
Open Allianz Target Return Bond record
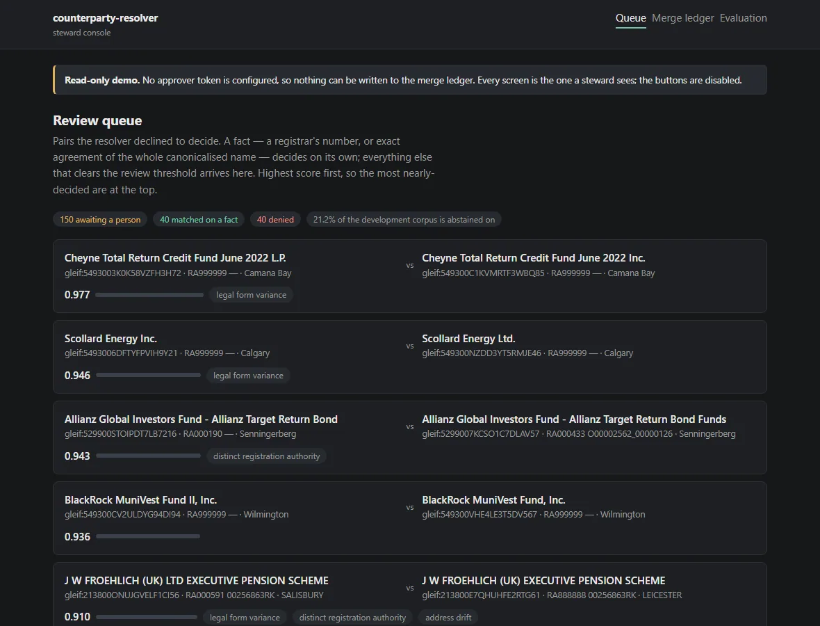(201, 419)
